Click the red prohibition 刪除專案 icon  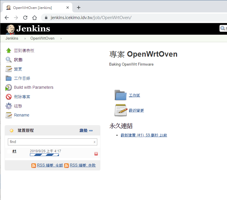8,97
